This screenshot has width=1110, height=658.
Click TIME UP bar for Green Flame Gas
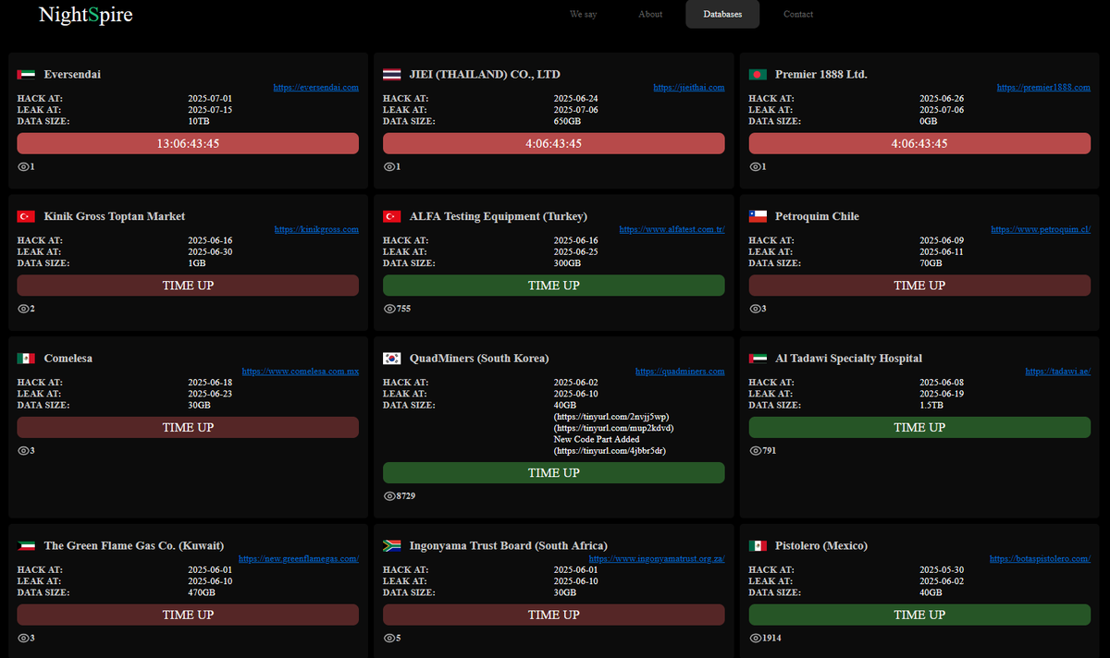pos(188,615)
